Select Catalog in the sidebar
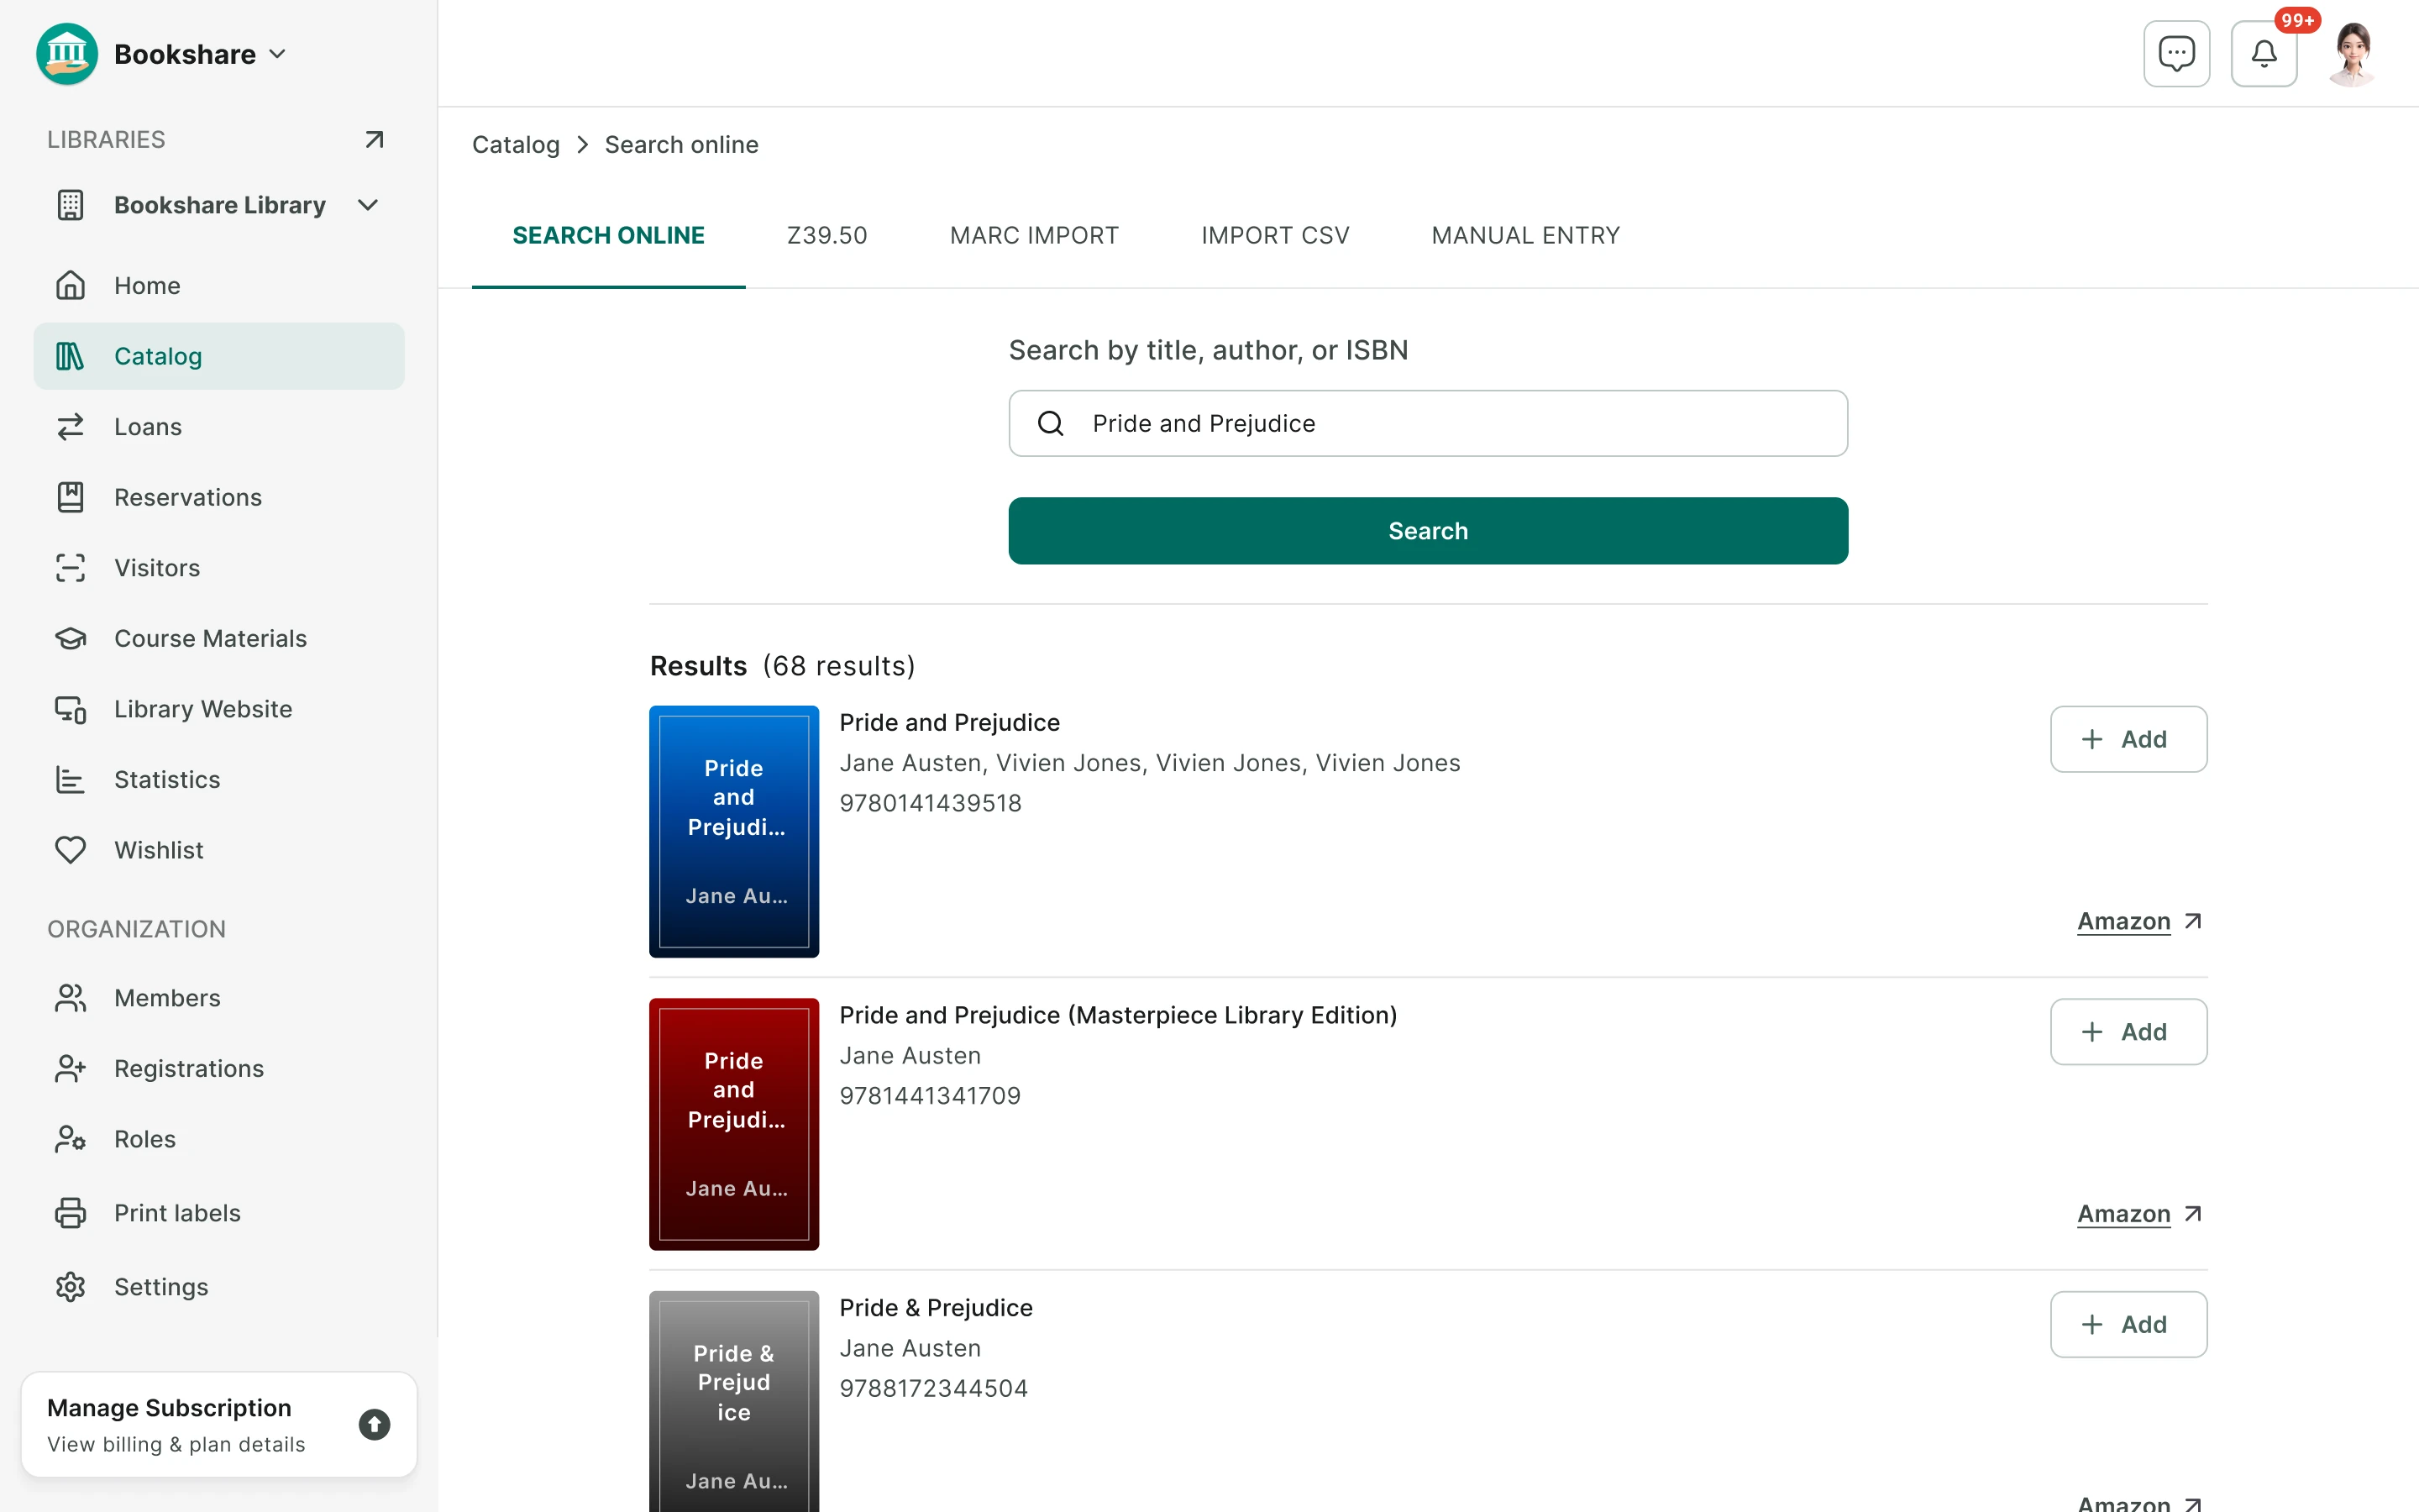The width and height of the screenshot is (2419, 1512). [219, 356]
